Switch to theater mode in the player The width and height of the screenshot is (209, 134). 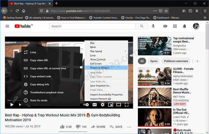(119, 105)
